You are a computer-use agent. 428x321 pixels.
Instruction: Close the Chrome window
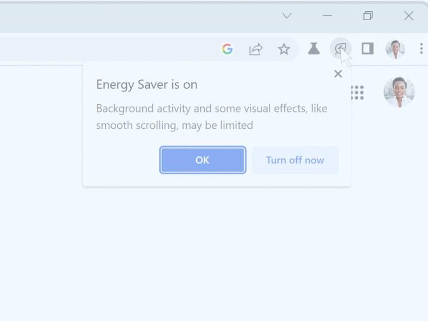pyautogui.click(x=408, y=16)
